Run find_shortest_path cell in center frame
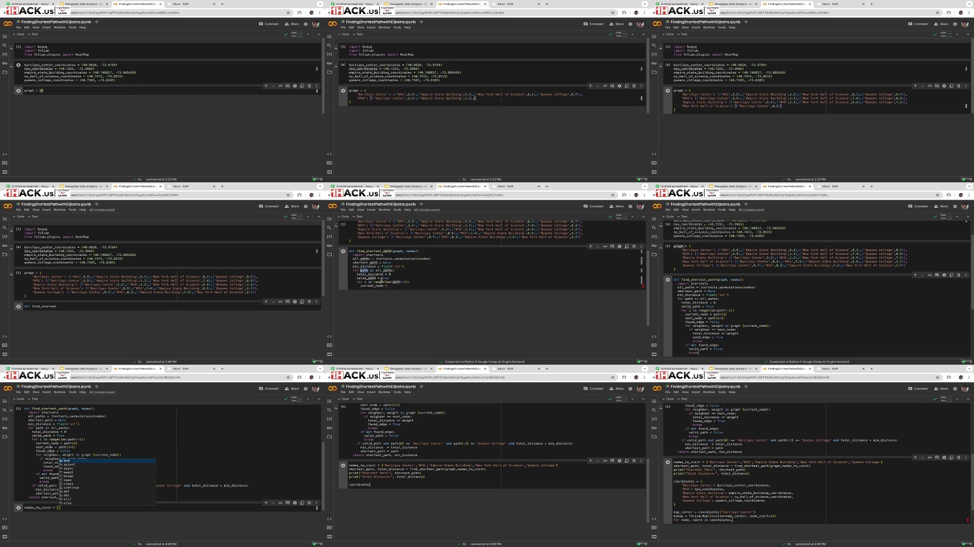 (x=343, y=251)
